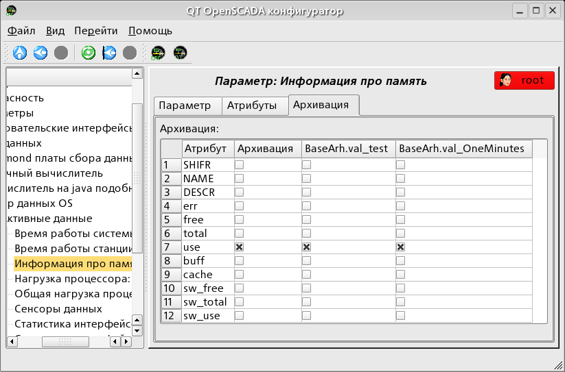This screenshot has height=372, width=565.
Task: Click the red root user button
Action: pos(524,80)
